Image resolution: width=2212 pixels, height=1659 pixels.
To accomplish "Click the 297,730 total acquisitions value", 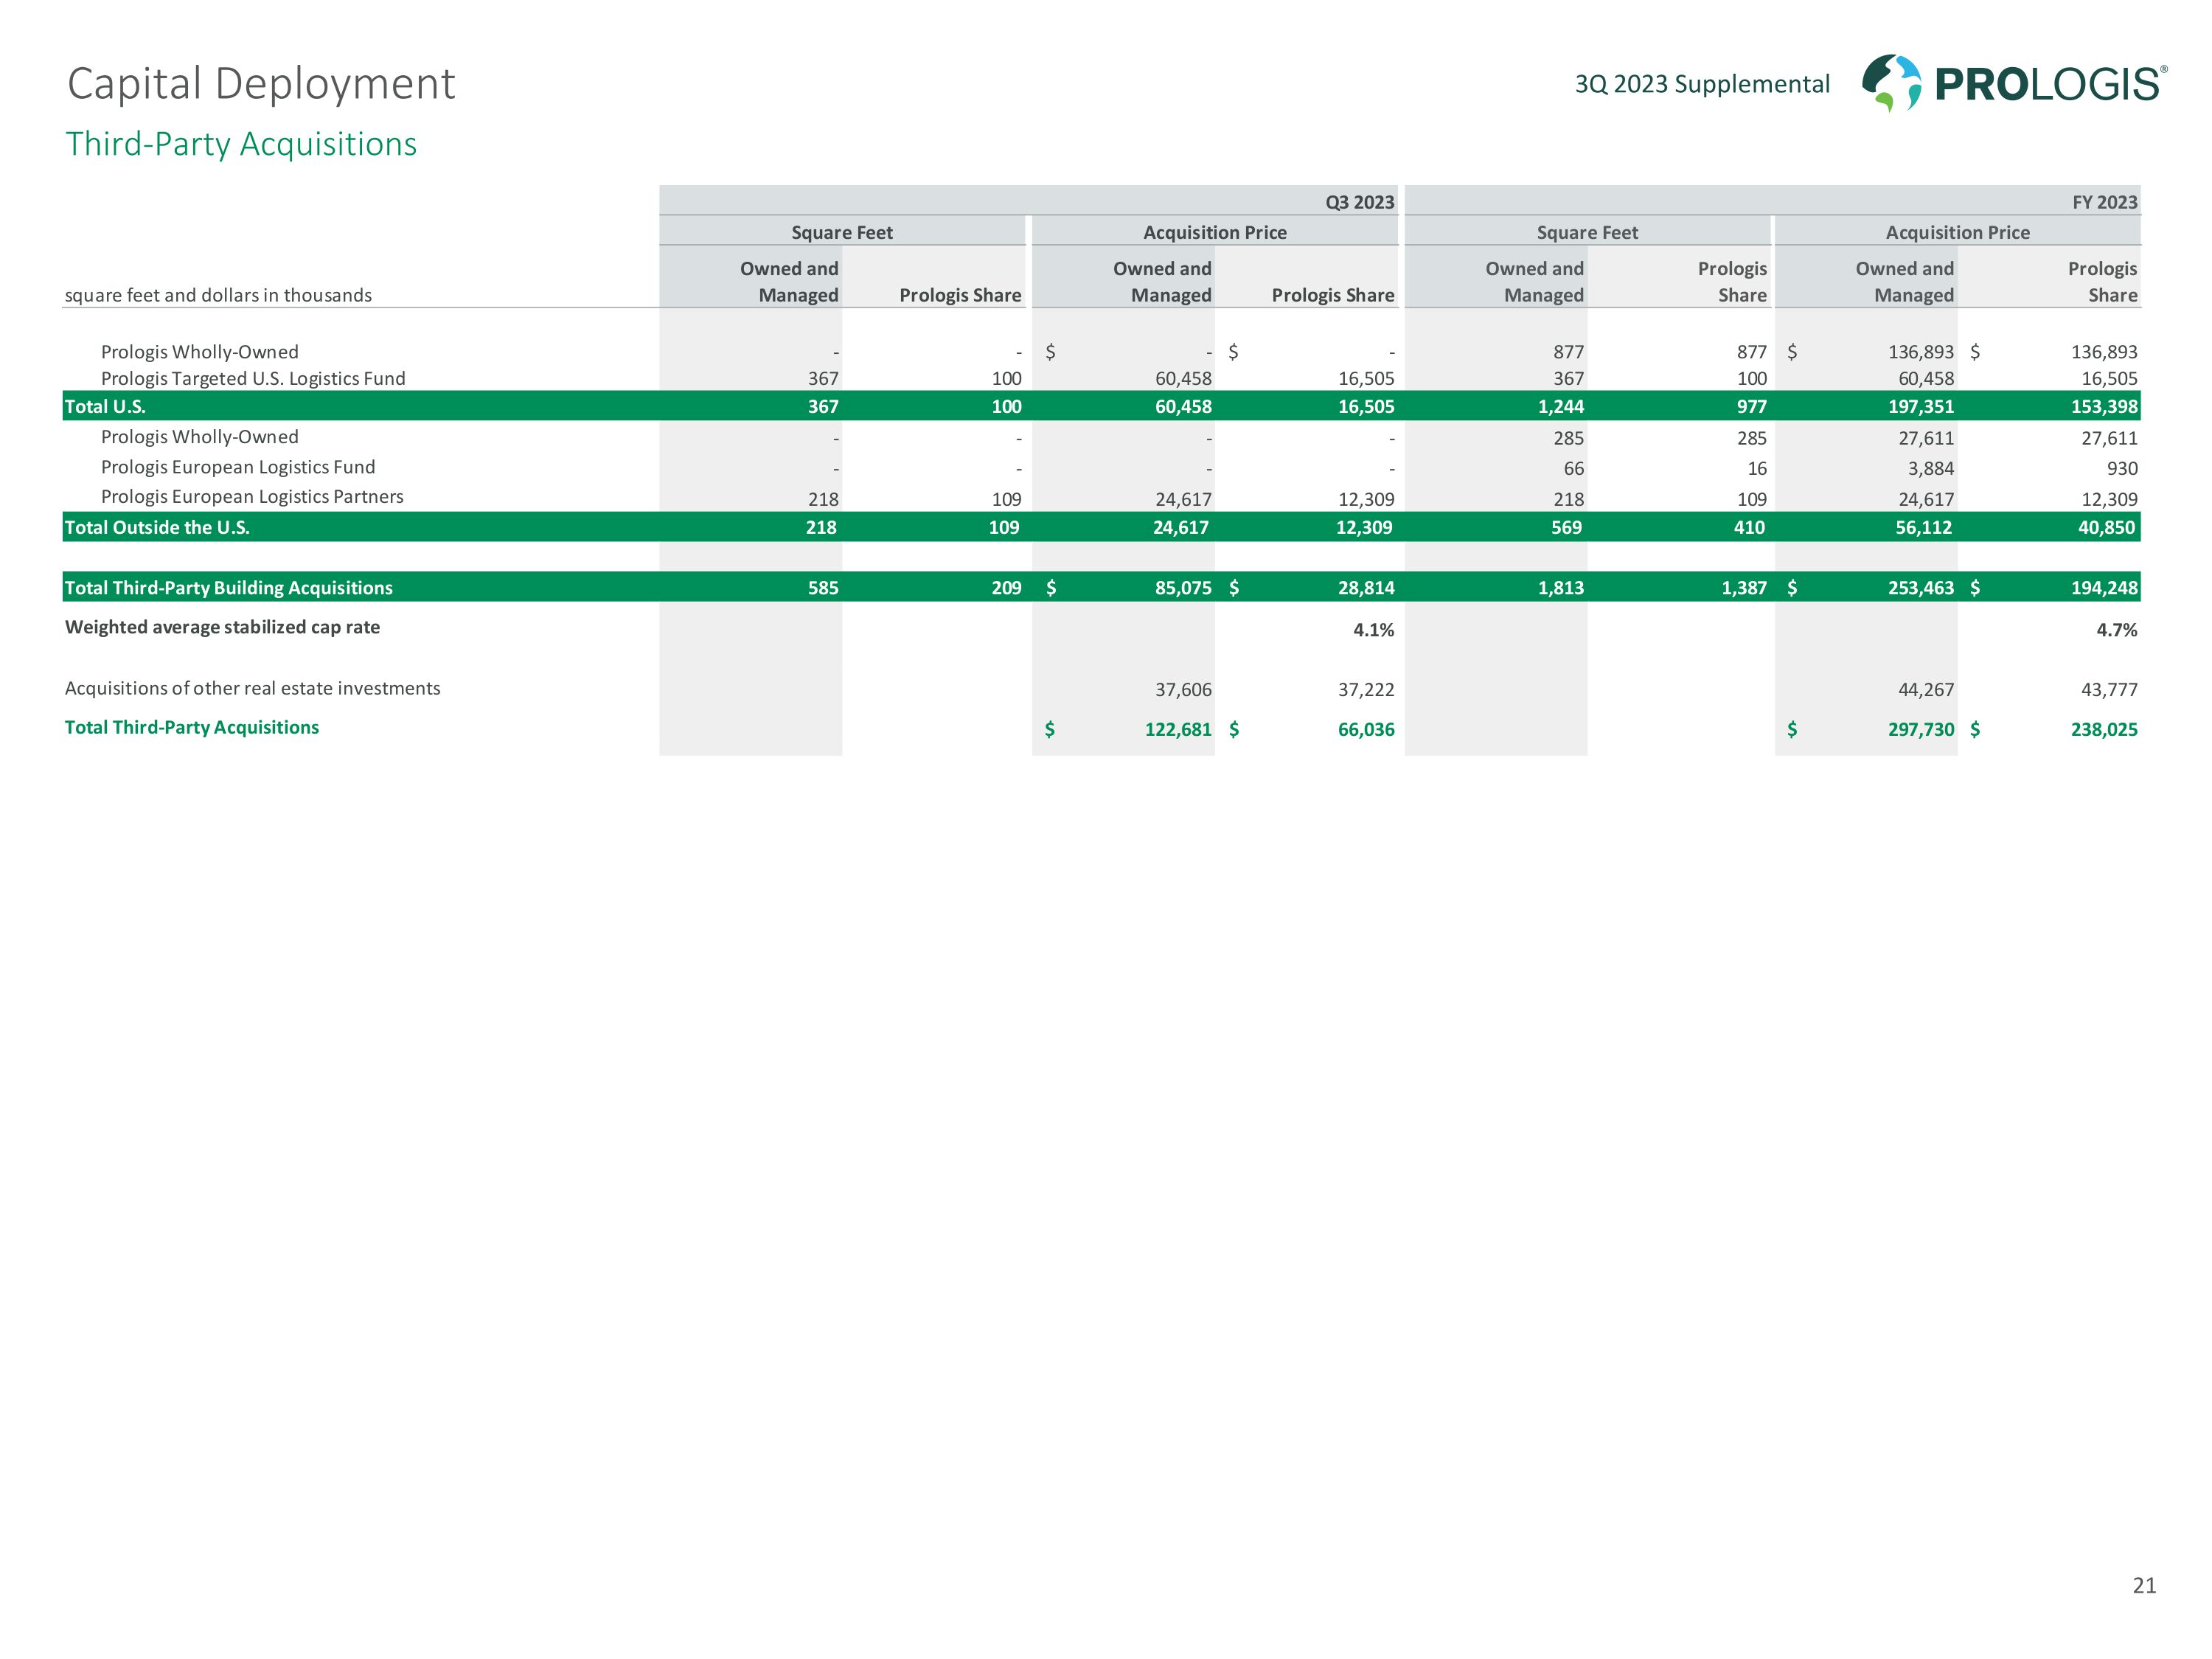I will 1920,730.
